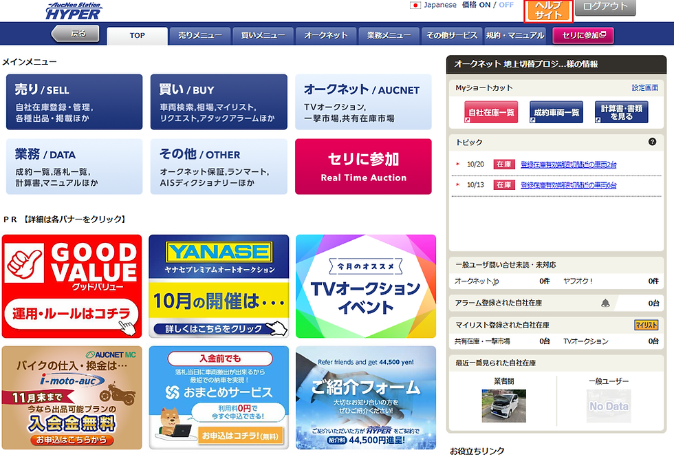
Task: Open the i-moto-auc bike banner
Action: point(72,398)
